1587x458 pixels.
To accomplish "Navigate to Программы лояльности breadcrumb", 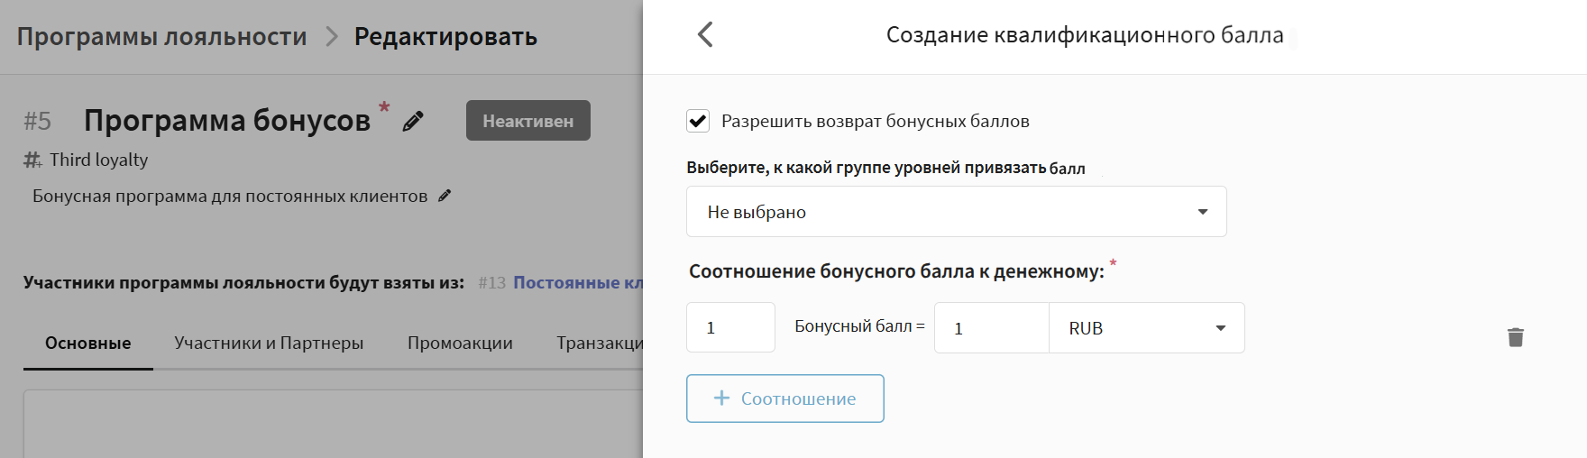I will [162, 37].
